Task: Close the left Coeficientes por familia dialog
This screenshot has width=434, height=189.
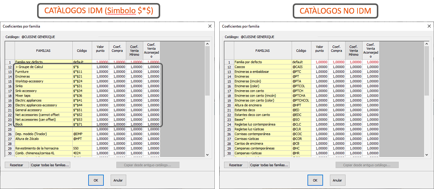Action: pyautogui.click(x=210, y=26)
